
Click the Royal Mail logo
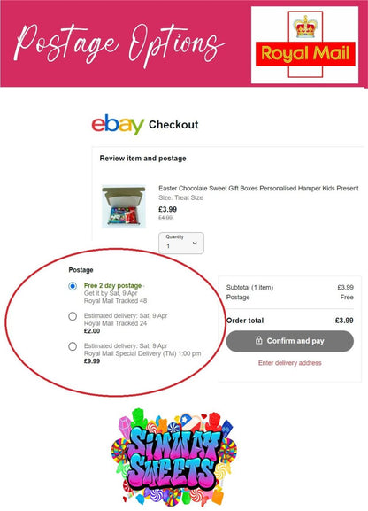pyautogui.click(x=305, y=45)
